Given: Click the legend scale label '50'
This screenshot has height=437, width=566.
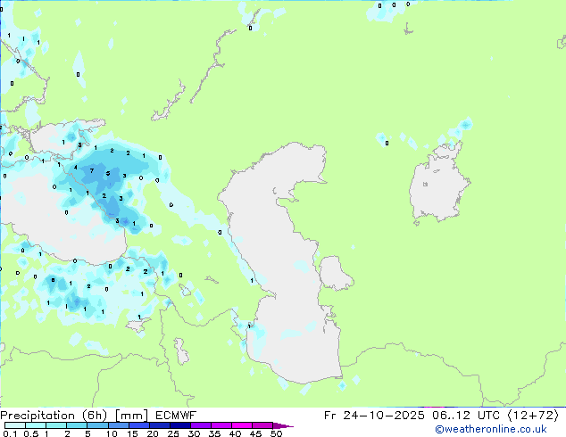Looking at the screenshot, I should pyautogui.click(x=276, y=433).
